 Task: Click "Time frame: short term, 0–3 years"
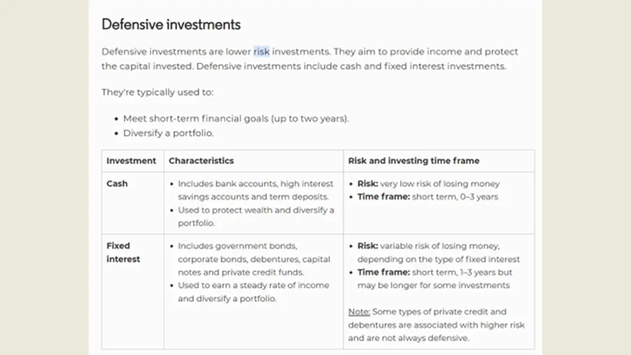[427, 197]
